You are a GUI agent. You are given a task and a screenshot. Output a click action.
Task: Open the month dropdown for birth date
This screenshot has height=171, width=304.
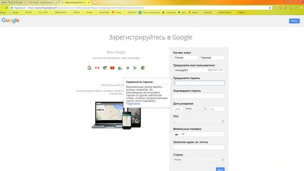[x=195, y=109]
